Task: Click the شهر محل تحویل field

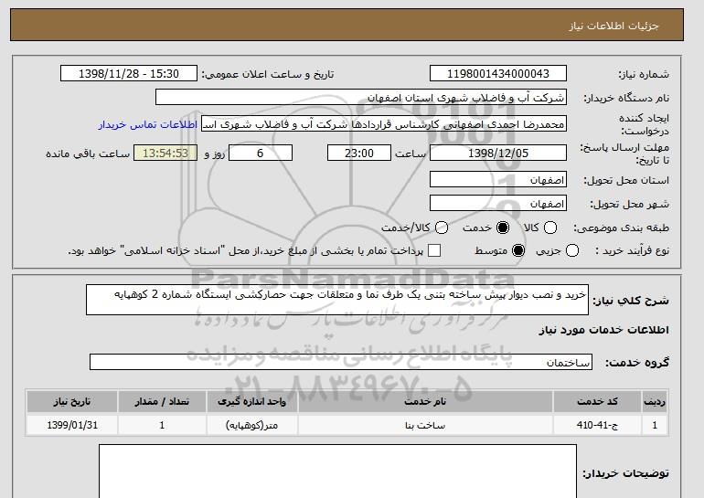Action: 498,203
